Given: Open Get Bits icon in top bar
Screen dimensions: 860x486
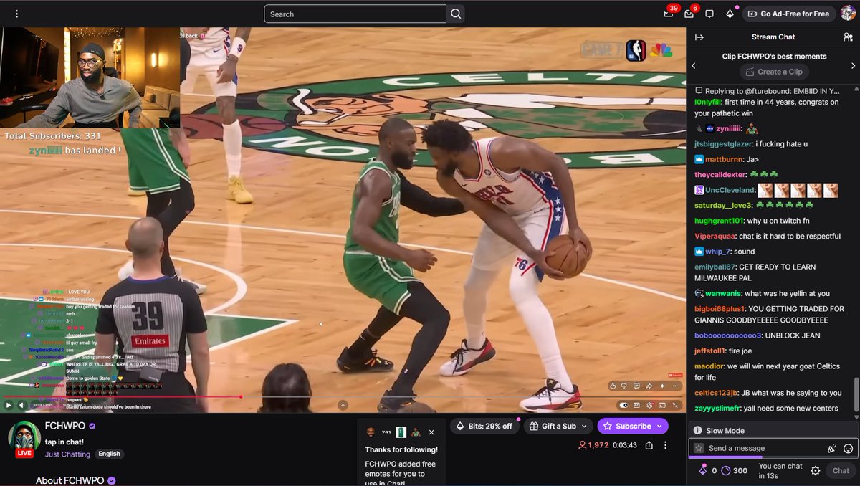Looking at the screenshot, I should click(x=730, y=14).
